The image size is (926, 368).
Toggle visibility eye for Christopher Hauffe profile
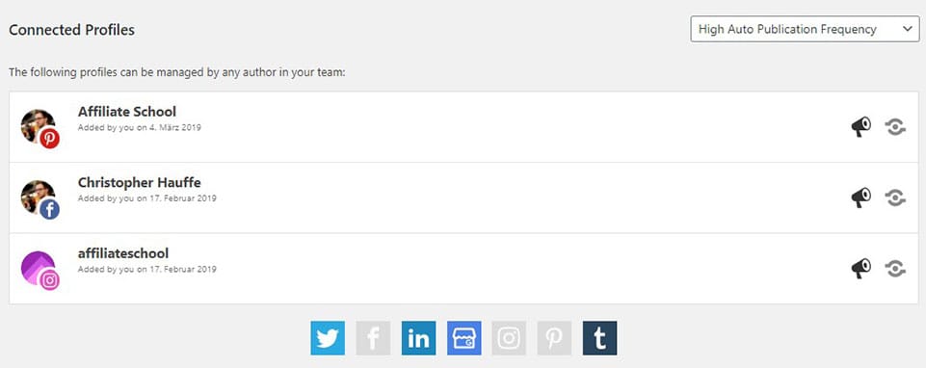point(895,197)
